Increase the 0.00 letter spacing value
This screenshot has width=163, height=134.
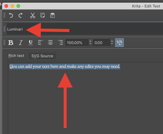[x=112, y=41]
